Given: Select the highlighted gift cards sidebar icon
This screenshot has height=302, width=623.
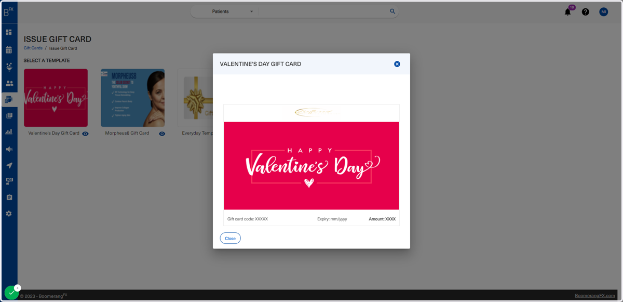Looking at the screenshot, I should point(9,99).
